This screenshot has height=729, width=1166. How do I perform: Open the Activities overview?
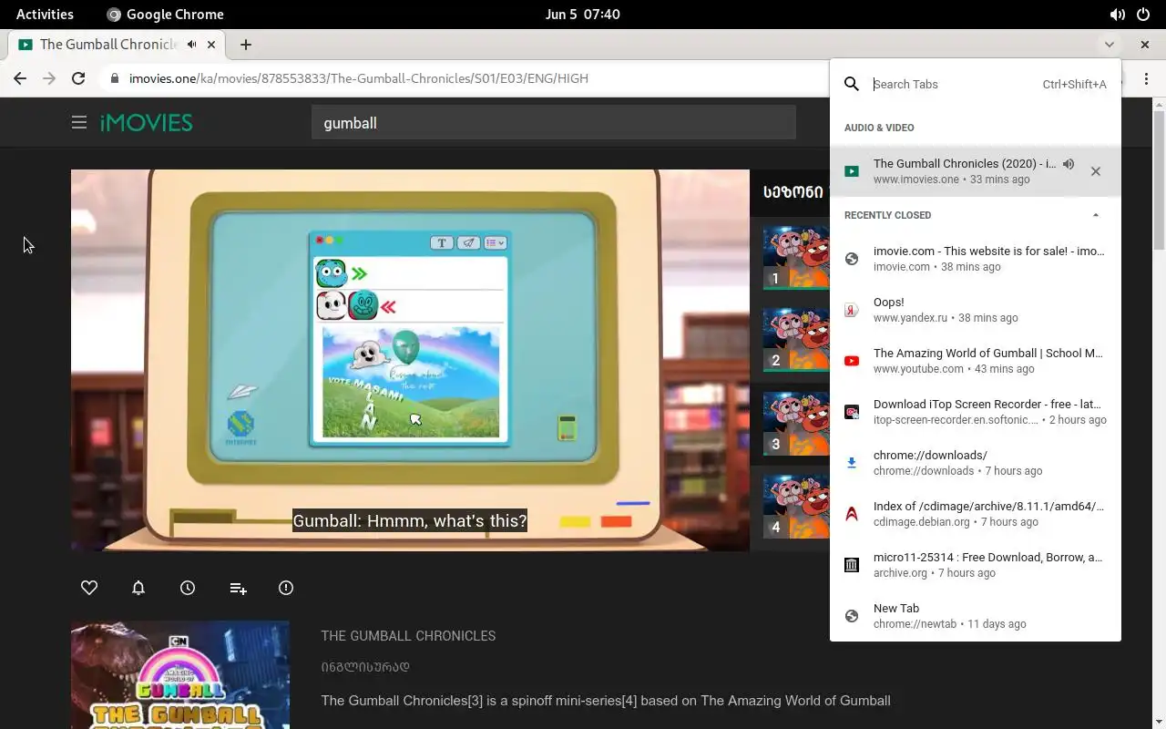pos(45,14)
